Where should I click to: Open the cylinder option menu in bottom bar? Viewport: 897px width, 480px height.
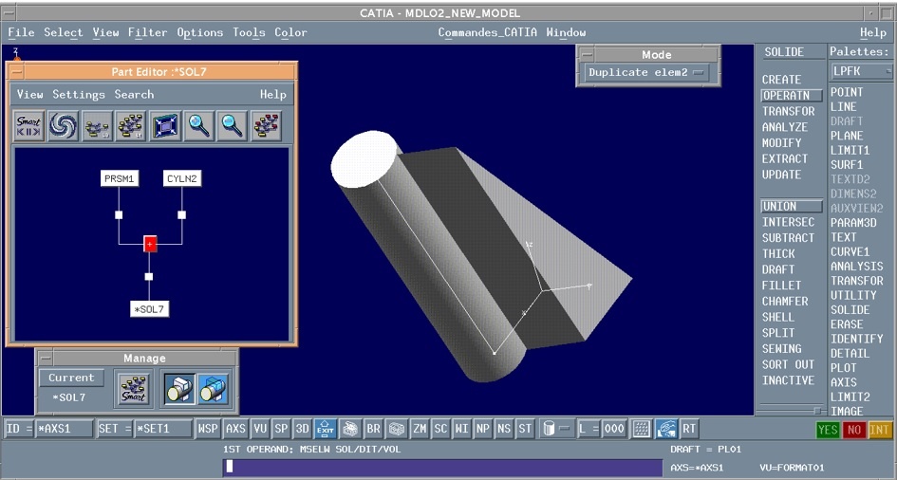(x=556, y=429)
